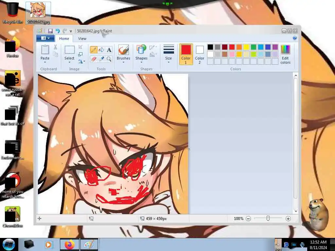Expand the Shapes gallery dropdown

141,62
